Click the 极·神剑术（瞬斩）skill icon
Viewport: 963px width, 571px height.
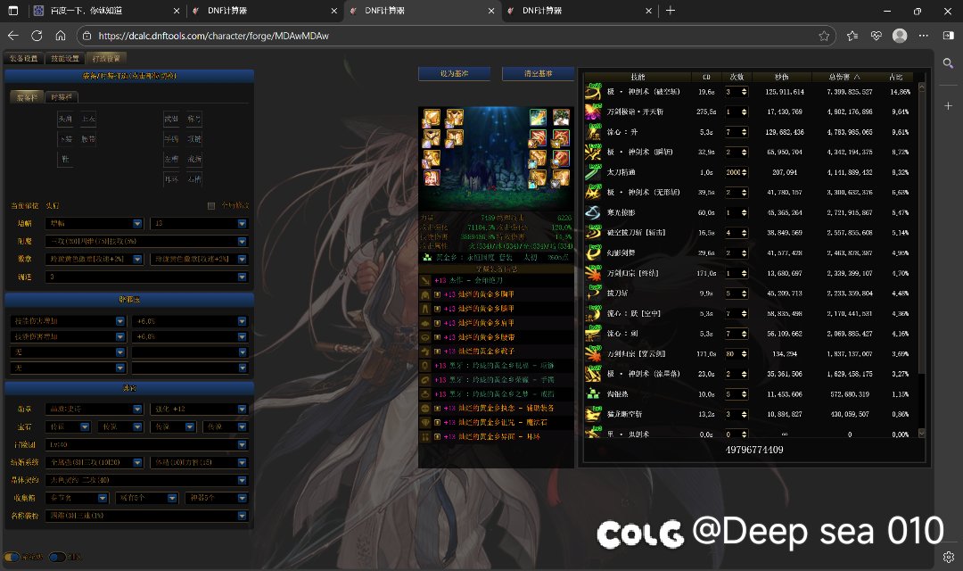coord(593,152)
